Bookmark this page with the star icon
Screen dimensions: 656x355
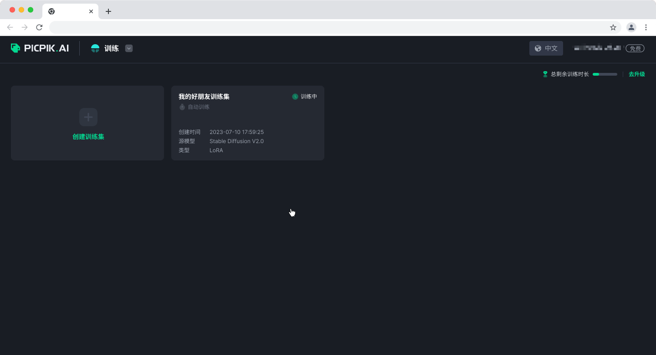[x=613, y=27]
